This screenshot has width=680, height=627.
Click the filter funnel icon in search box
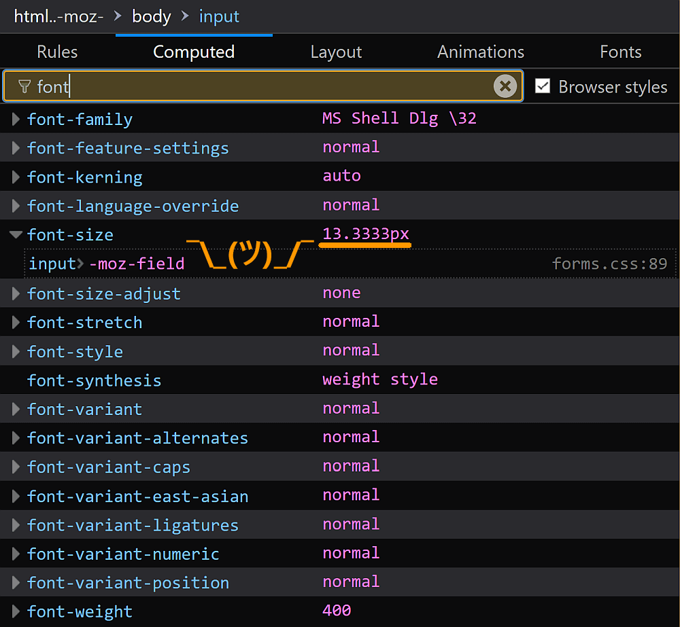24,86
